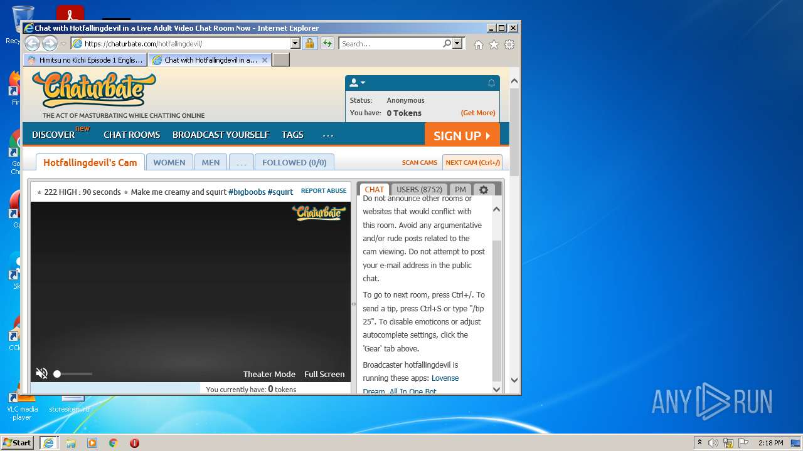Click the #squirt hashtag link
The image size is (803, 451).
click(x=280, y=192)
